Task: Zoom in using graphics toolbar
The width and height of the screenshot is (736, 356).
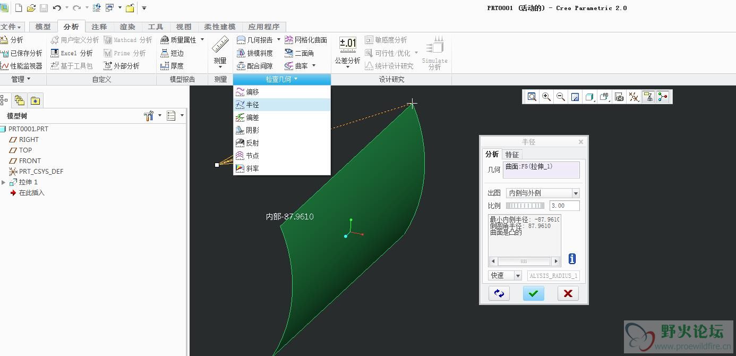Action: (x=546, y=97)
